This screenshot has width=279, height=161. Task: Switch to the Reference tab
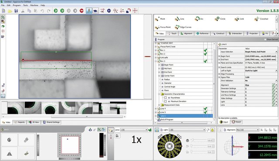[x=202, y=34]
